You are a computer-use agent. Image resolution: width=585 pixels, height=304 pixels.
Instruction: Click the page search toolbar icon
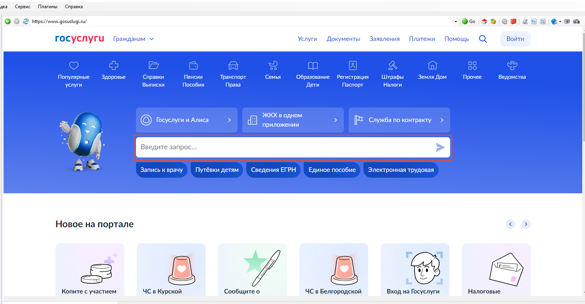coord(543,21)
